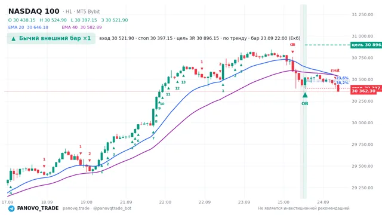
Task: Click the 38,2% Fibonacci level label
Action: (342, 83)
